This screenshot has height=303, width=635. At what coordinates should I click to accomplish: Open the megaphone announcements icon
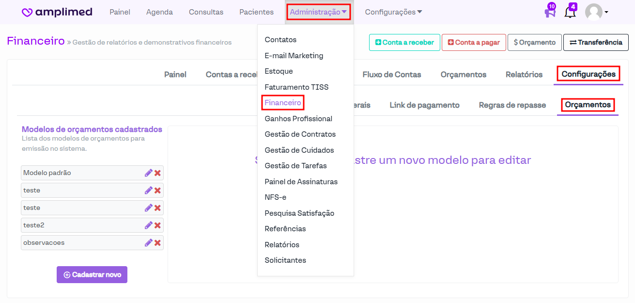point(550,12)
